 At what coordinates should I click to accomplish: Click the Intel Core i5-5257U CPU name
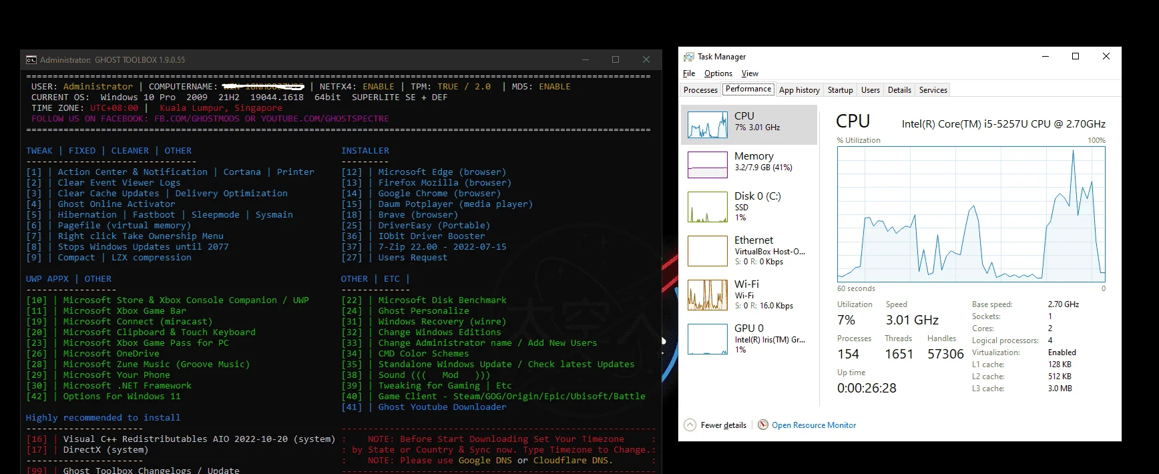coord(1003,124)
